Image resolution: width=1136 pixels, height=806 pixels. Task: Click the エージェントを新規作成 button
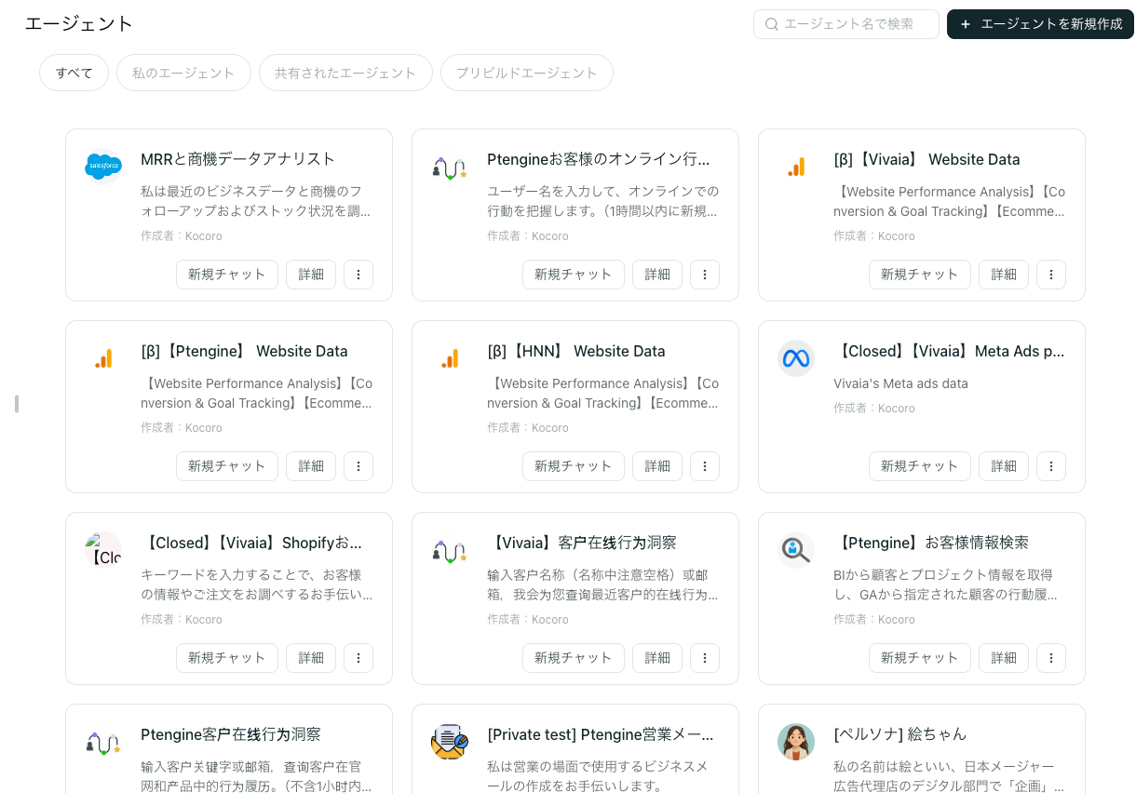point(1040,24)
